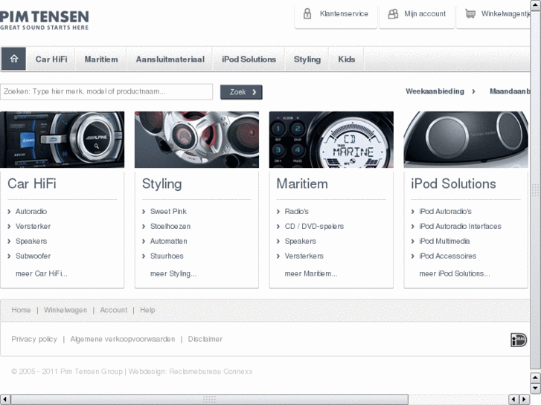Open Algemene verkoopvoorwaarden link
The image size is (541, 405).
pos(123,339)
